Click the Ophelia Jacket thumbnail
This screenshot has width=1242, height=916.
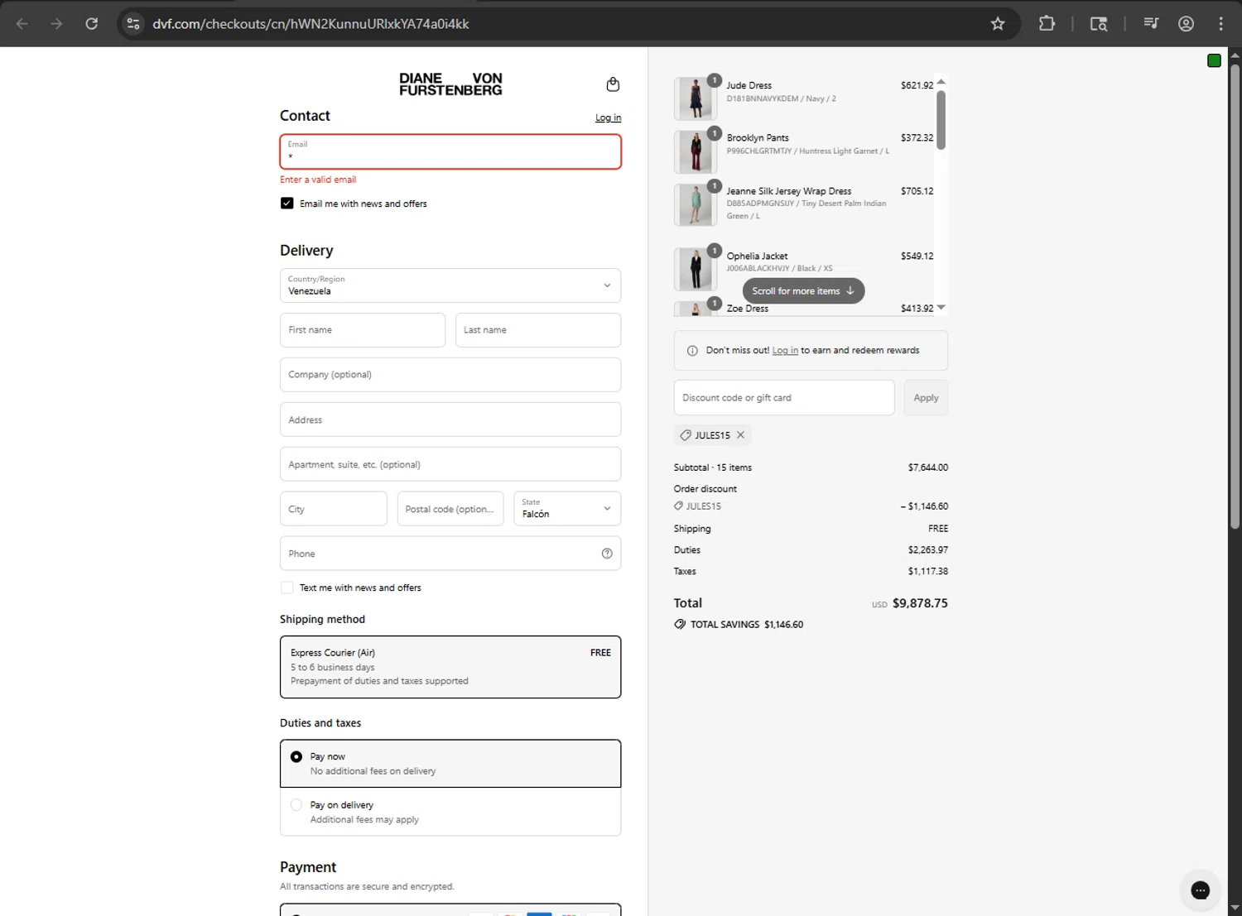click(696, 269)
